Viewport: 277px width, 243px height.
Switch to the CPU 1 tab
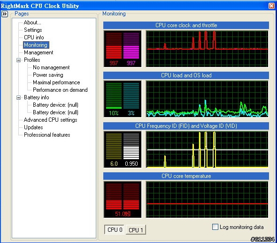(x=136, y=230)
